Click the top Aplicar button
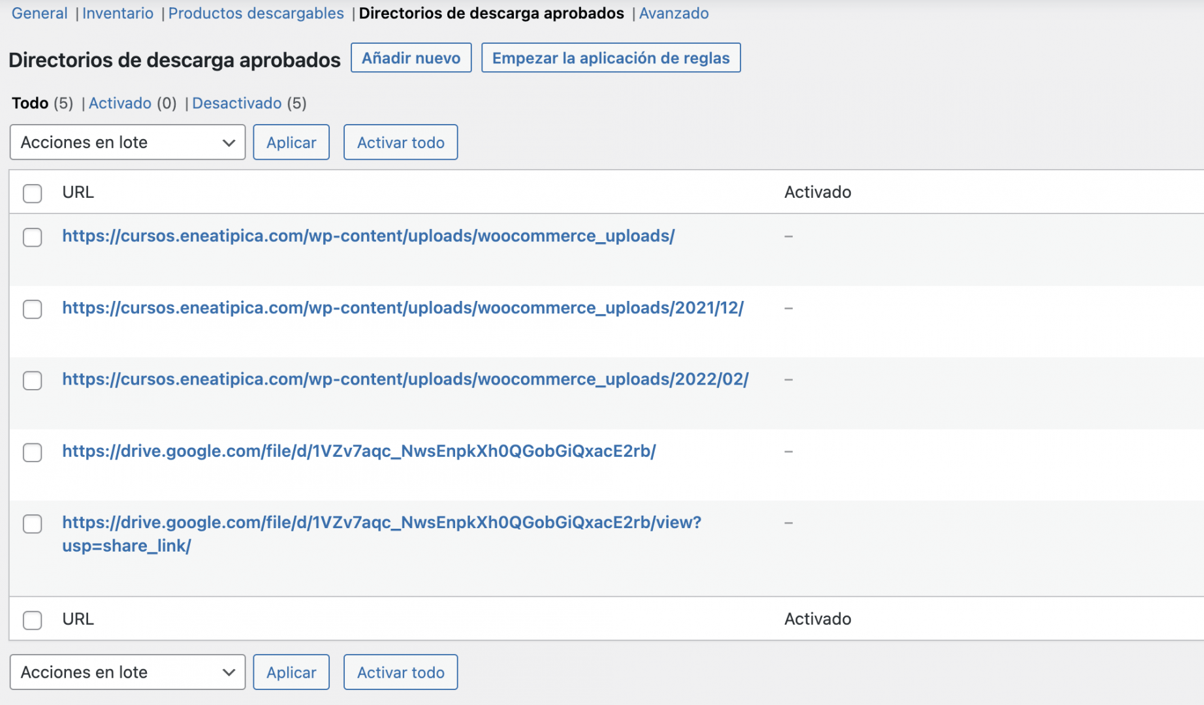This screenshot has height=705, width=1204. pos(291,142)
